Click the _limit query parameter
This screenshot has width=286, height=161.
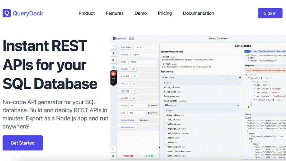(x=169, y=57)
